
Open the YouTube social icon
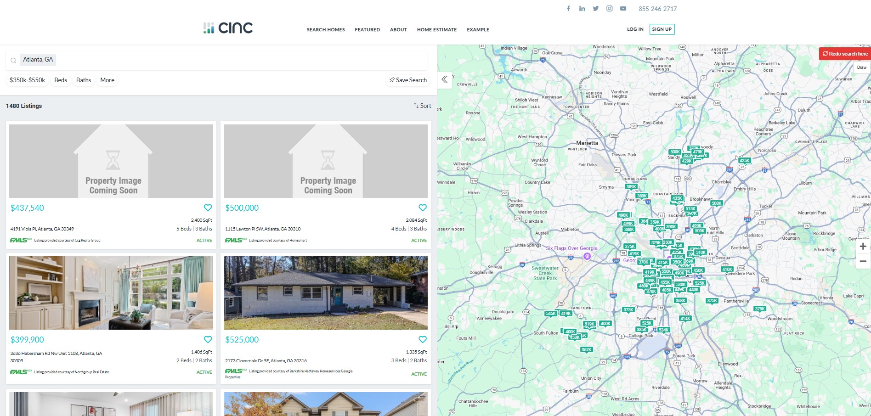tap(623, 8)
